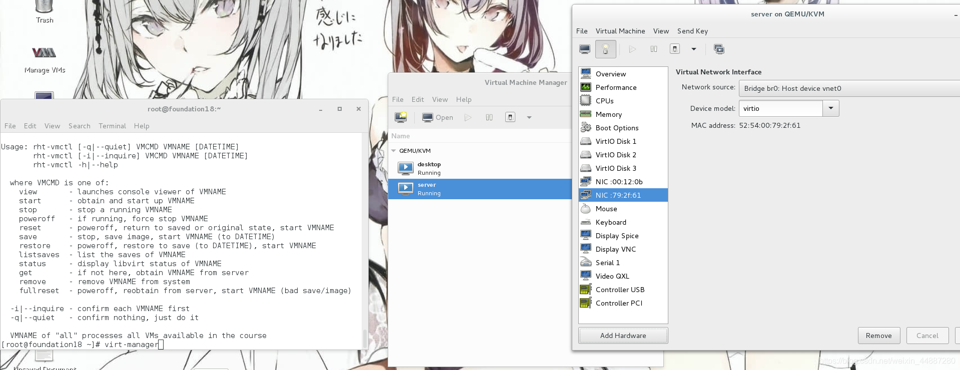The image size is (960, 370).
Task: Select Boot Options in hardware list
Action: pos(623,128)
